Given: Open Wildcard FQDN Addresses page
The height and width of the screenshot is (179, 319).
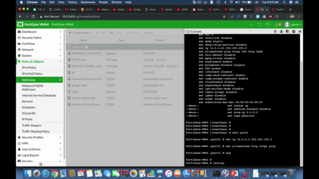Looking at the screenshot, I should pos(32,88).
